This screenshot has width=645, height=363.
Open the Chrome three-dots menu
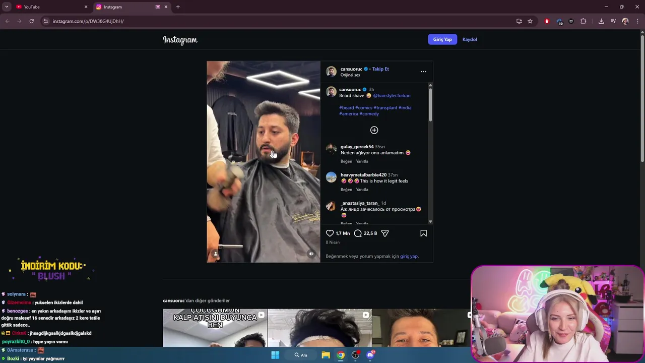638,21
